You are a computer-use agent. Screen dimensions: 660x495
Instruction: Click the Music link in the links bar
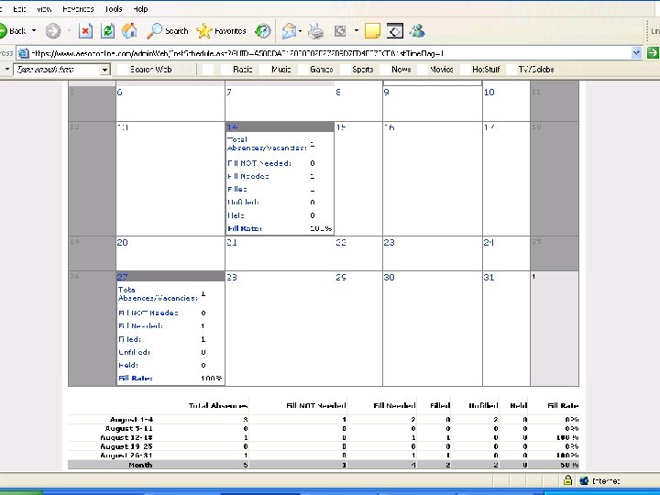click(281, 69)
